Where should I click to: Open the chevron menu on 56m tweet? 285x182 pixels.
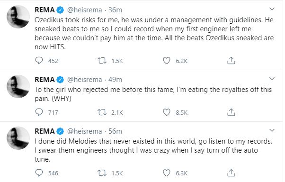click(272, 130)
